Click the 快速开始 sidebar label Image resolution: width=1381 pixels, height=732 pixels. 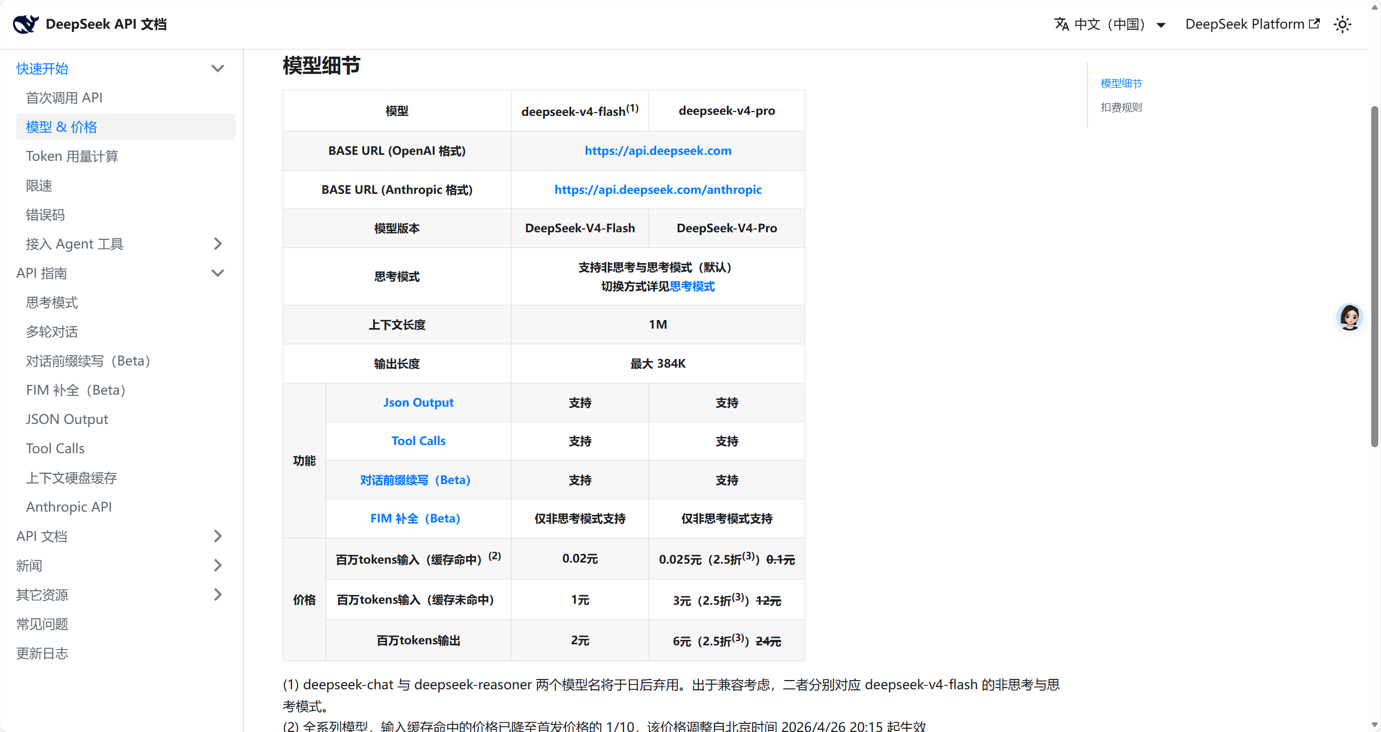point(42,69)
